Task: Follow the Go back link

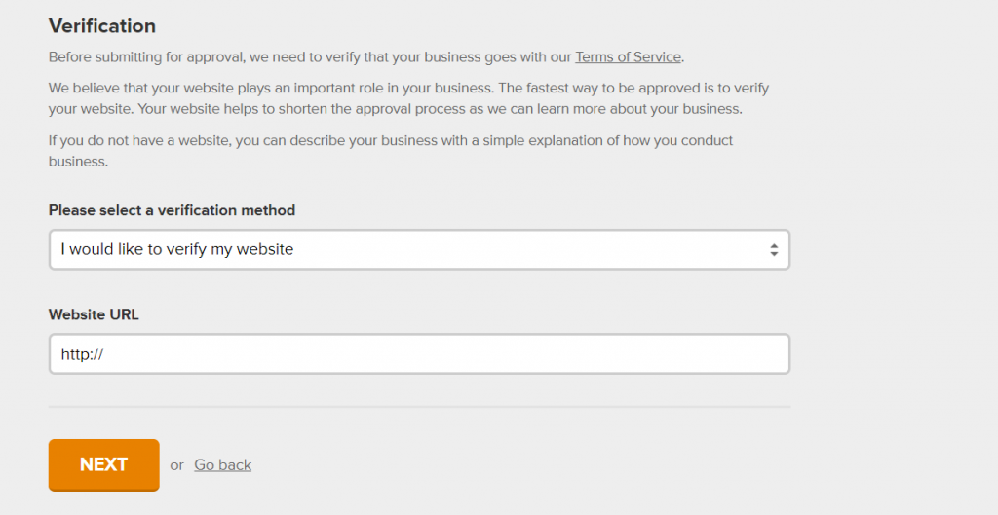Action: coord(223,465)
